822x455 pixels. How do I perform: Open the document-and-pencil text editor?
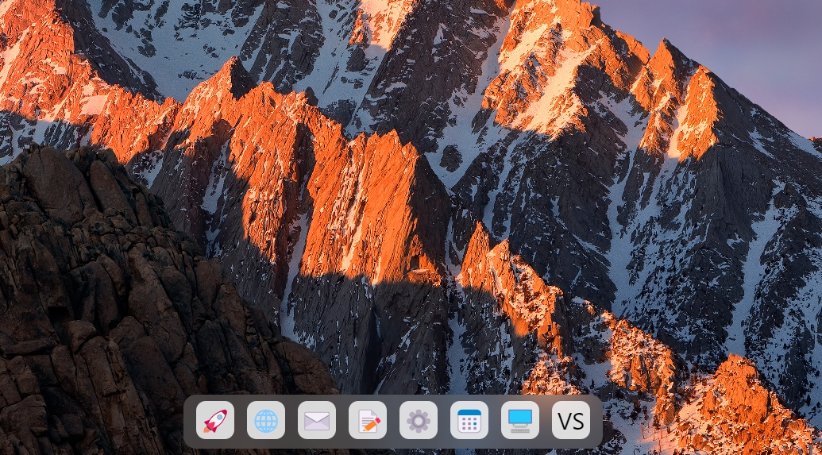(368, 420)
